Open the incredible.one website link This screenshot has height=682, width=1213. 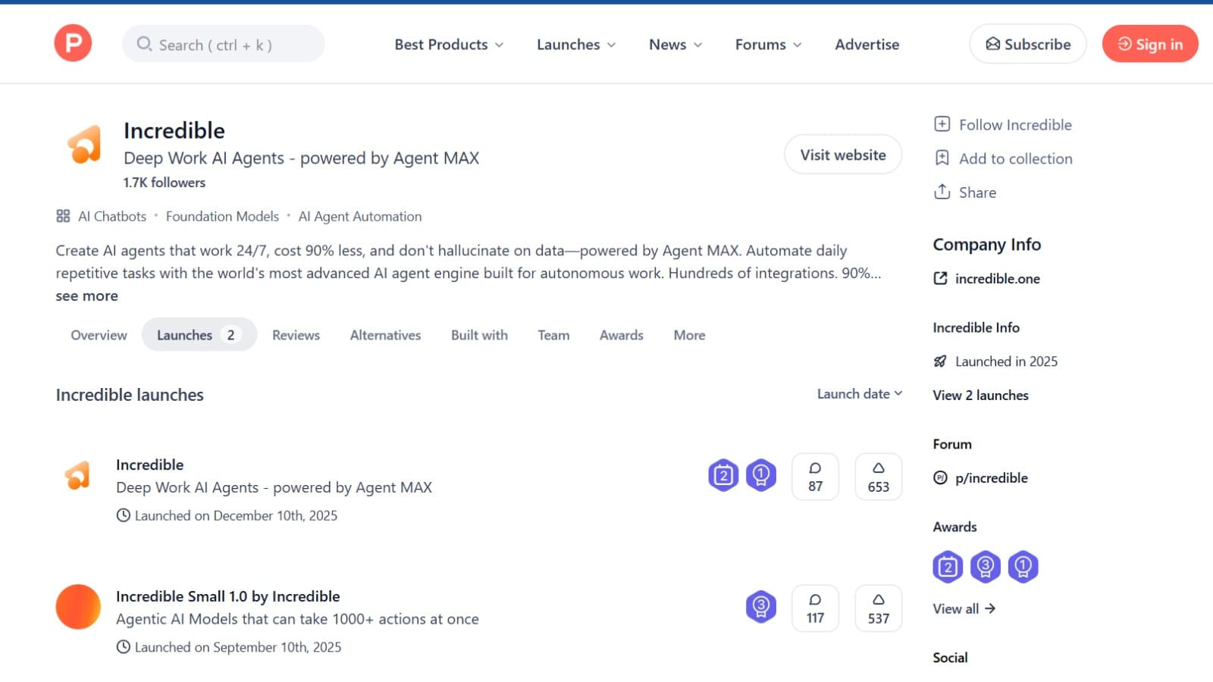pos(997,278)
